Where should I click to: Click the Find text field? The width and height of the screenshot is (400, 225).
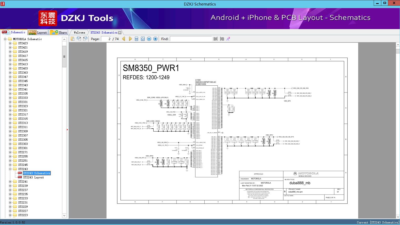tap(191, 39)
